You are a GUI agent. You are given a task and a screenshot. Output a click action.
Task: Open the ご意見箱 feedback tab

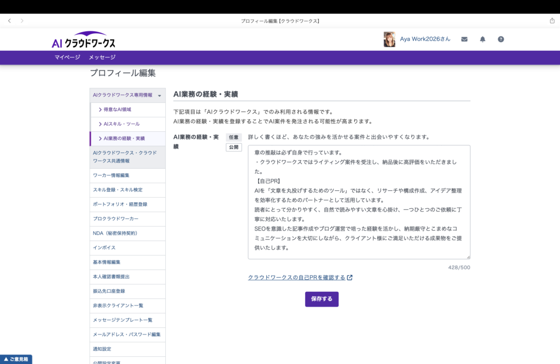point(16,359)
